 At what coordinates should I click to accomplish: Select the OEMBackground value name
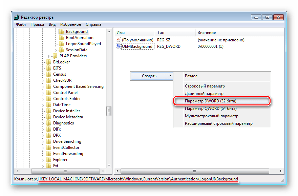(137, 46)
